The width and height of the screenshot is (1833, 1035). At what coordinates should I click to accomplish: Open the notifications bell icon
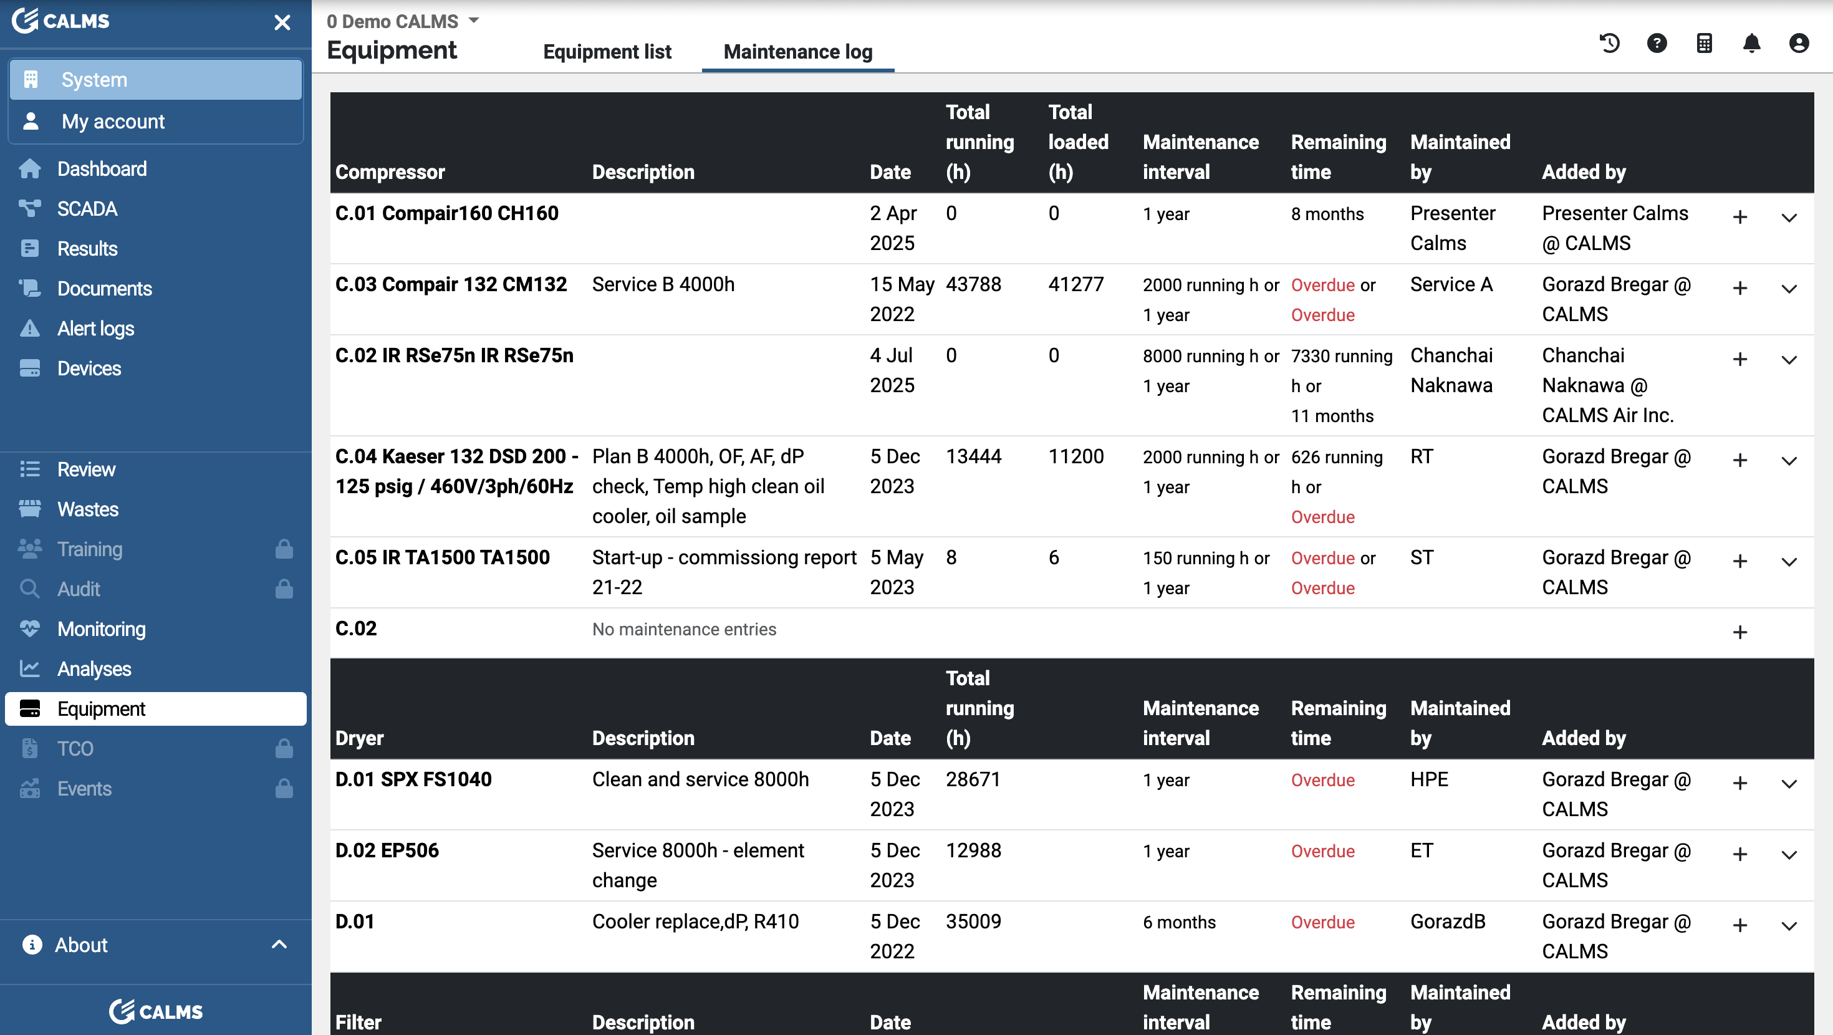(x=1751, y=43)
